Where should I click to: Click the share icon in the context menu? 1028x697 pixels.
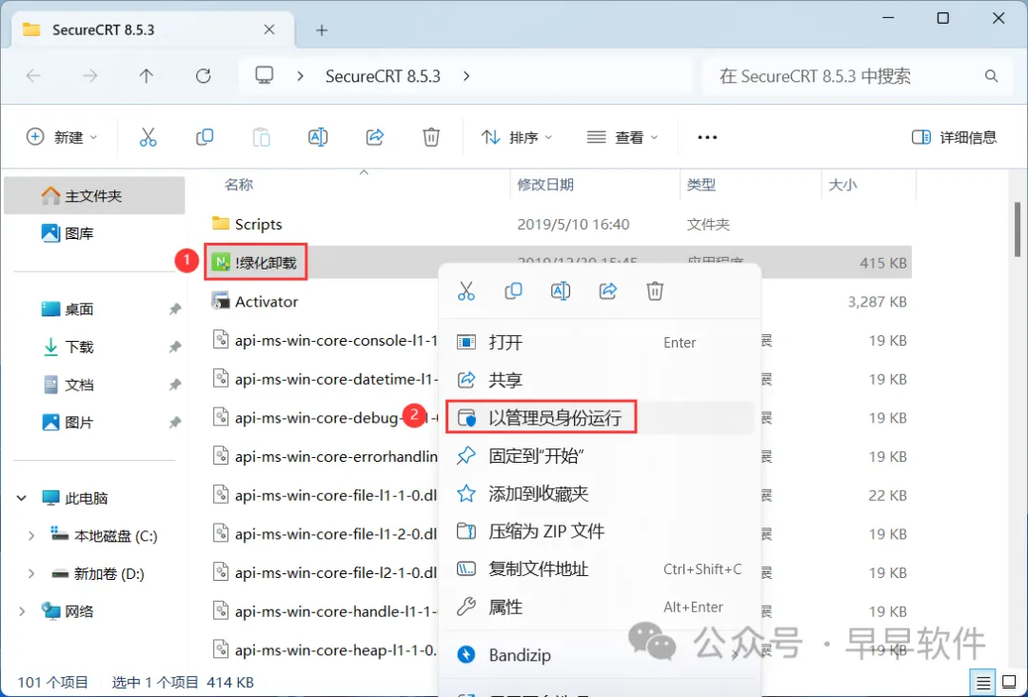coord(607,290)
